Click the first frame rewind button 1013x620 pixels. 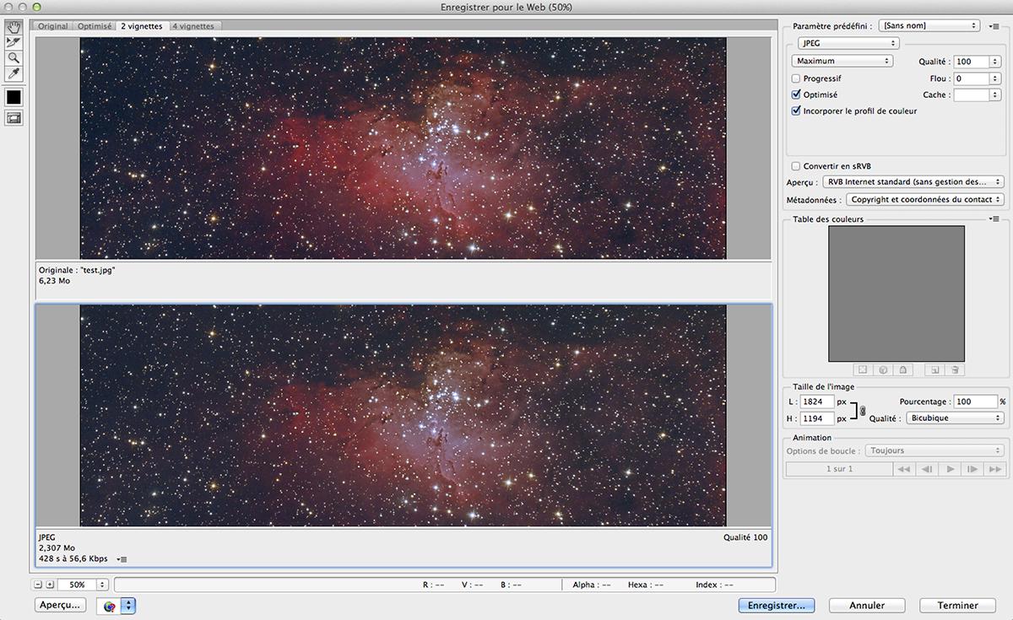click(x=904, y=469)
